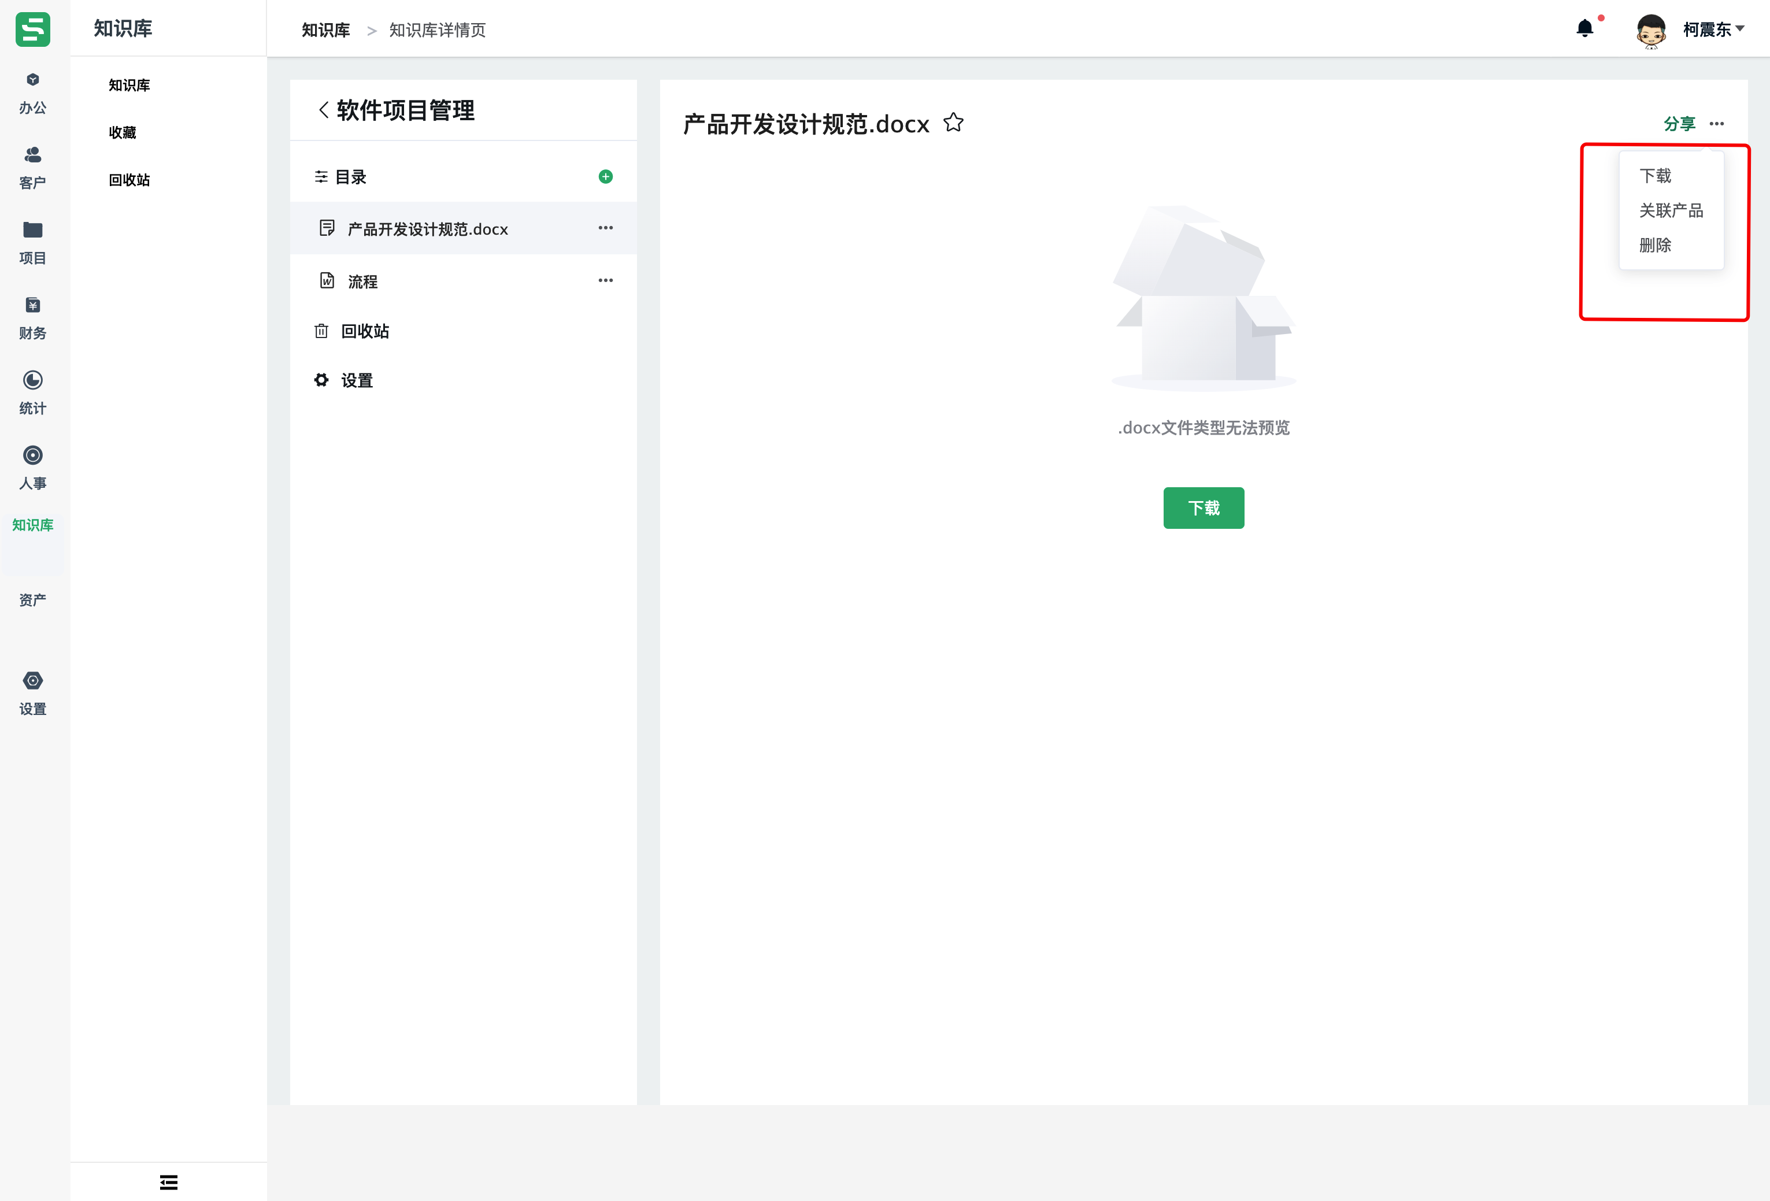Open notification bell

(1584, 29)
